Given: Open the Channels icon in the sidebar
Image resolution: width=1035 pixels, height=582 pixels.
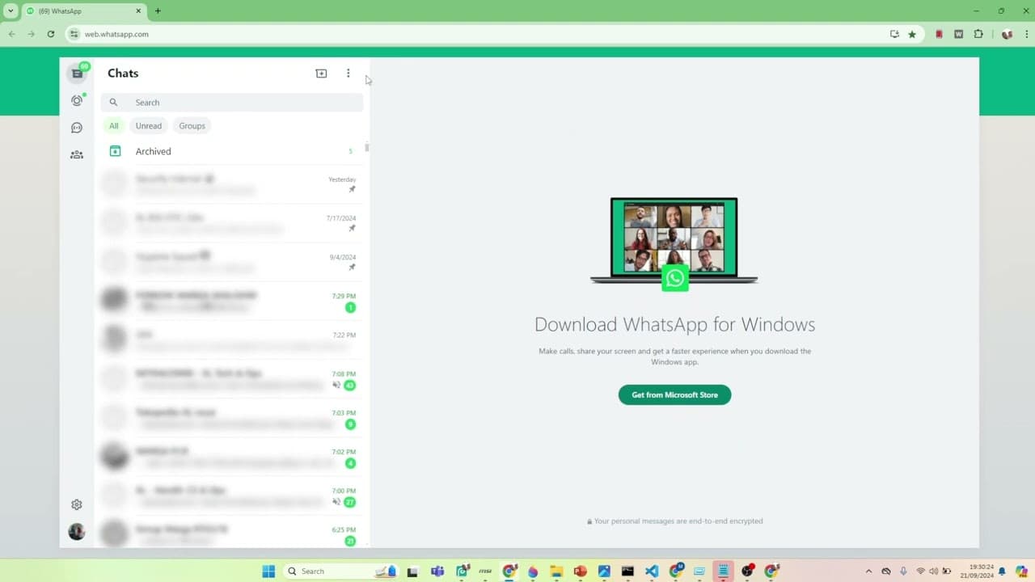Looking at the screenshot, I should pyautogui.click(x=77, y=128).
